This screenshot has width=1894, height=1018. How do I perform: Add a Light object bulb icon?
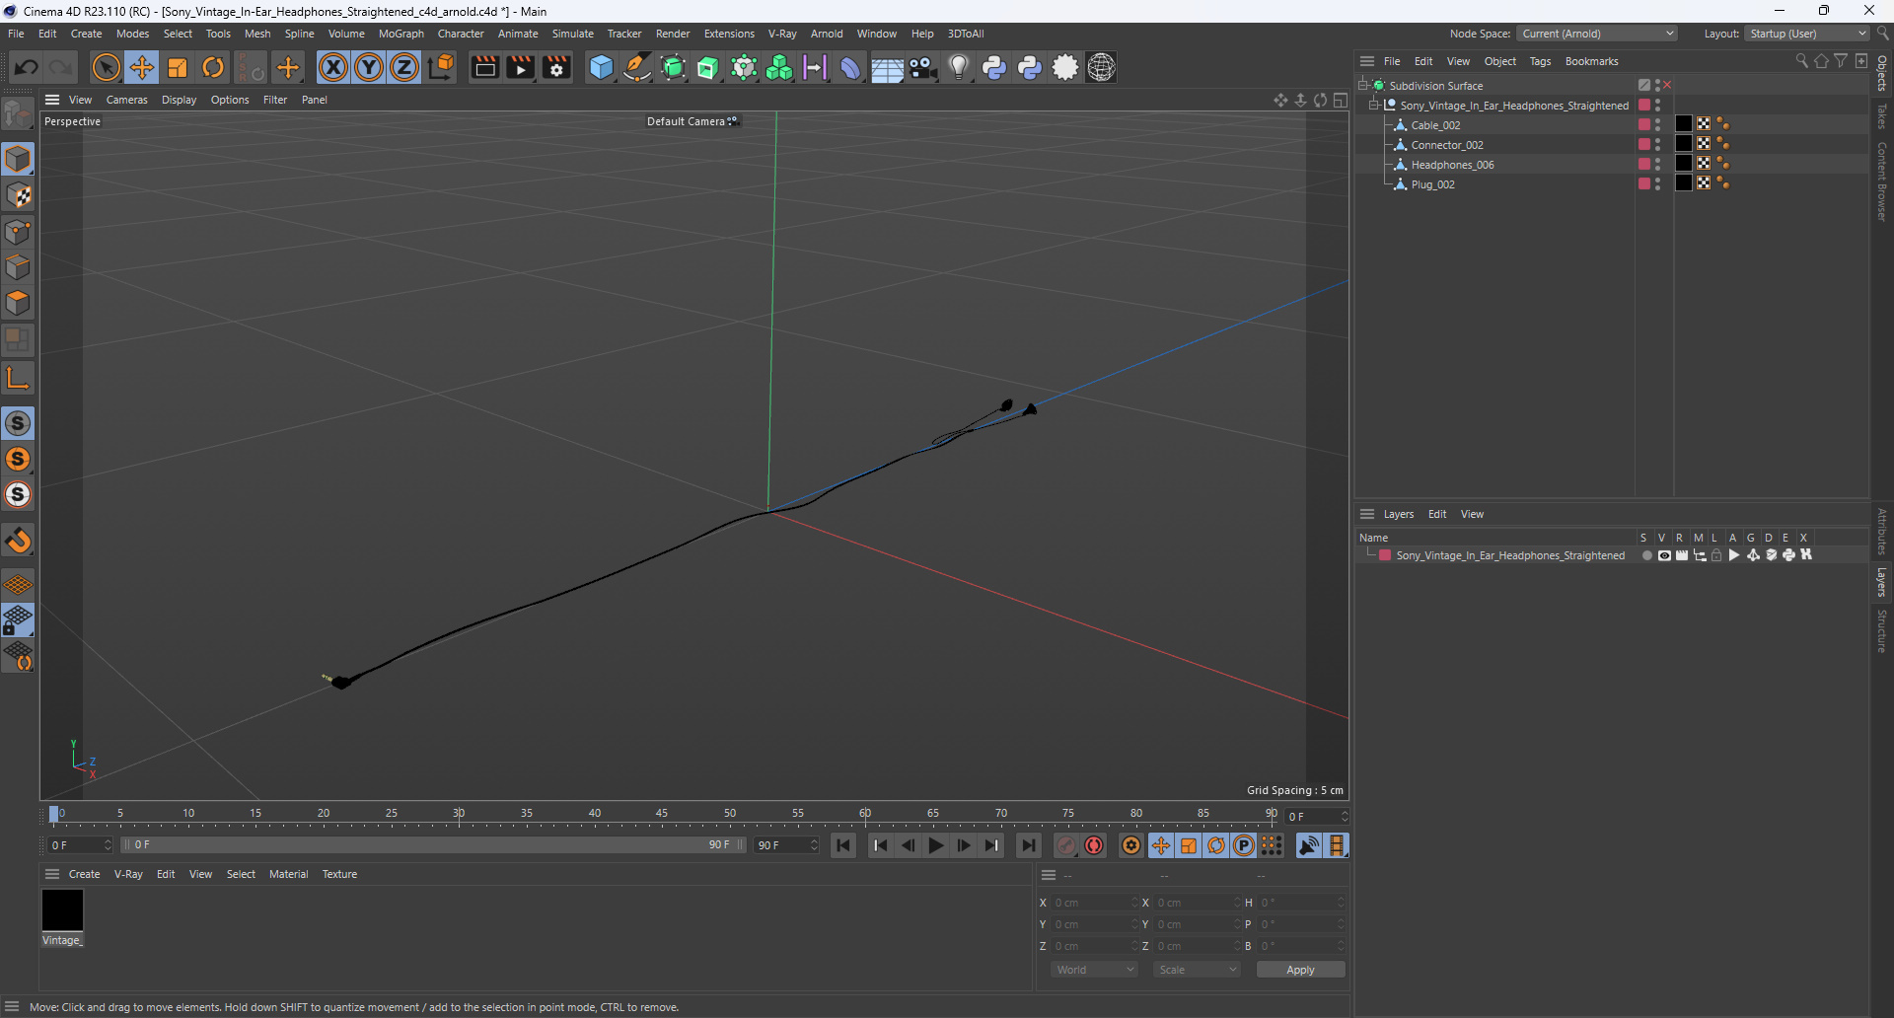tap(959, 67)
